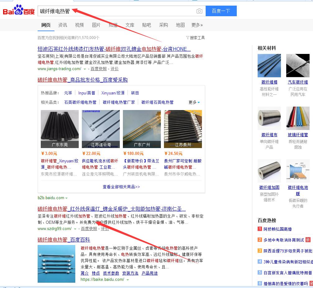
Task: Click the search tools filter icon
Action: 188,38
